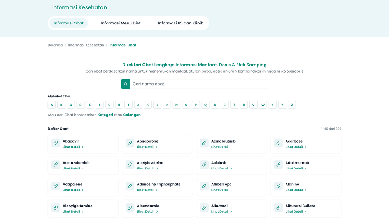The width and height of the screenshot is (389, 220).
Task: Filter drugs by letter R
Action: (215, 105)
